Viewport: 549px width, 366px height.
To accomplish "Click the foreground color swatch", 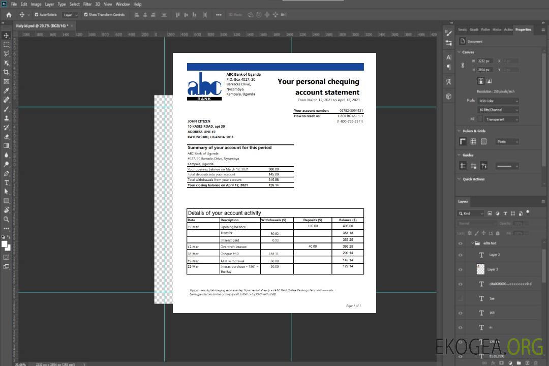I will point(4,244).
